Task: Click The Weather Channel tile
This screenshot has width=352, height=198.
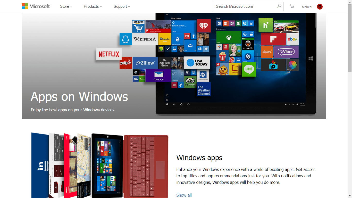Action: (204, 89)
